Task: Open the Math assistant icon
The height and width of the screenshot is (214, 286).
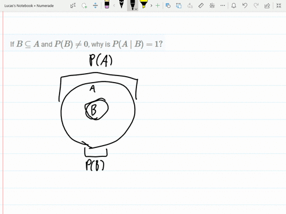Action: 212,5
